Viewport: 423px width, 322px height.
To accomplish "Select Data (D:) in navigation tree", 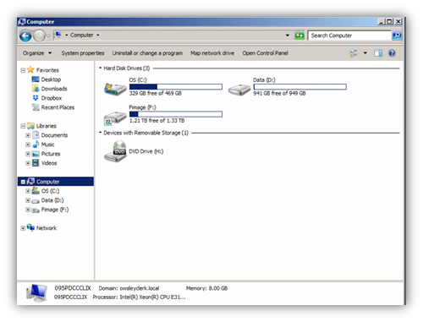I will pos(52,200).
